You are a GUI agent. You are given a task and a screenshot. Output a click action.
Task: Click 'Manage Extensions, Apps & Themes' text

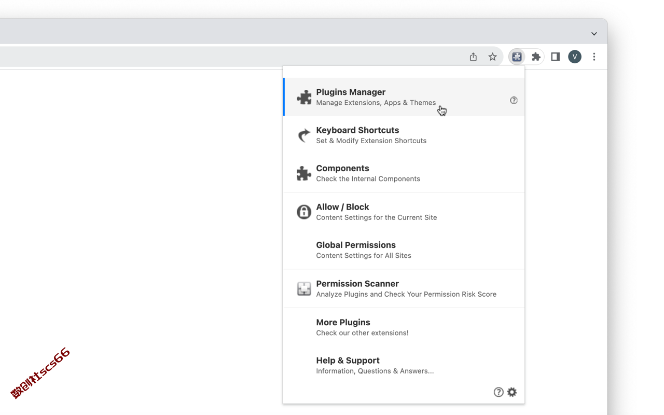(x=376, y=103)
